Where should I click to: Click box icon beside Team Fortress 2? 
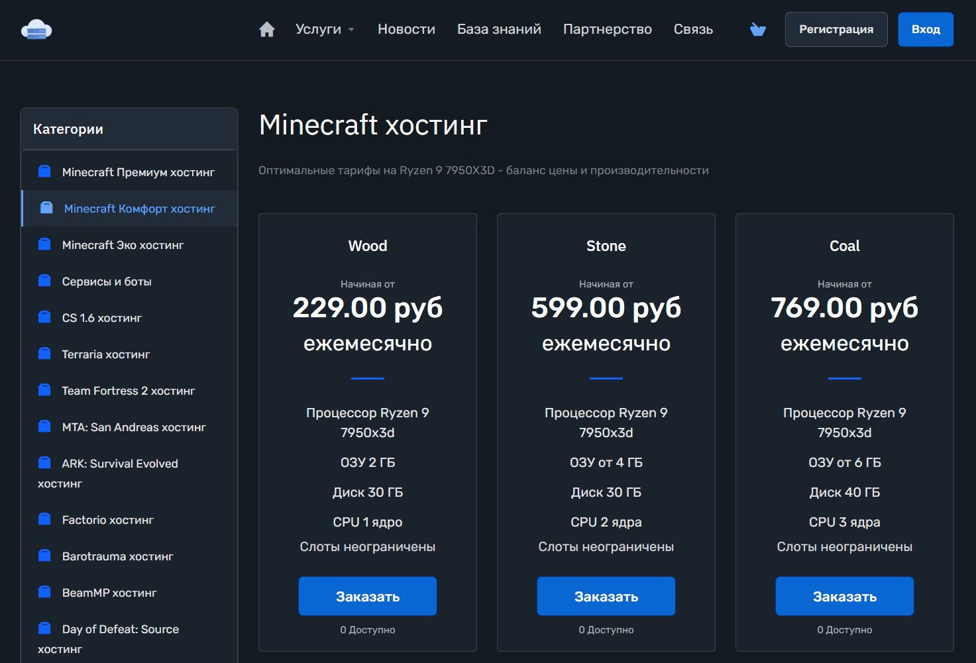[x=44, y=390]
